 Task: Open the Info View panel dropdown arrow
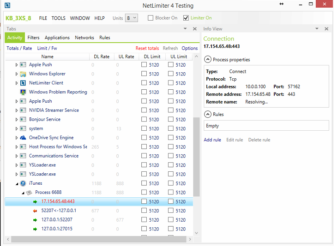click(317, 28)
